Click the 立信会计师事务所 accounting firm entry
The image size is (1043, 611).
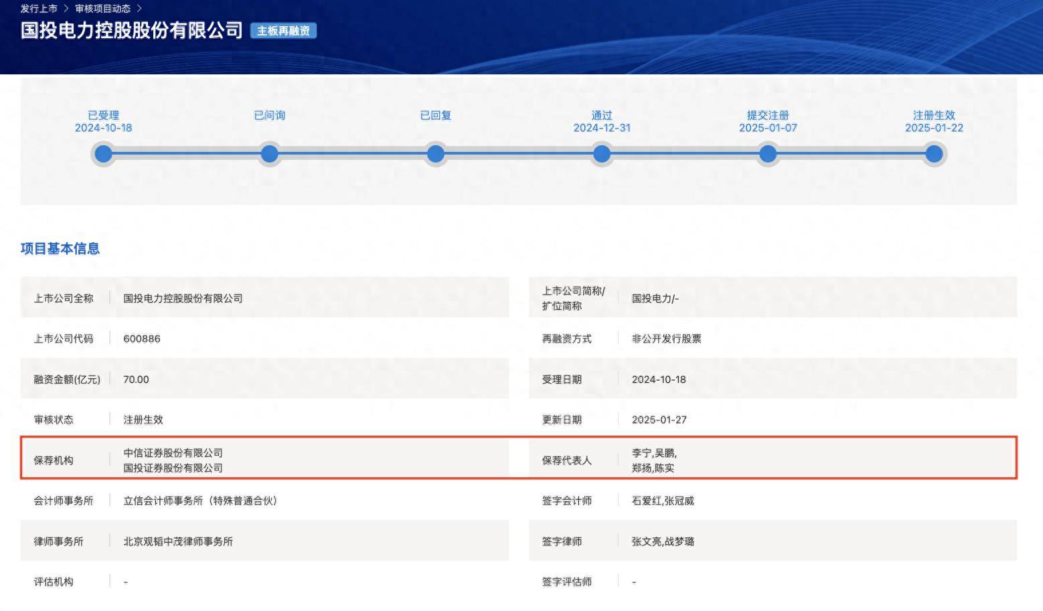click(x=200, y=501)
